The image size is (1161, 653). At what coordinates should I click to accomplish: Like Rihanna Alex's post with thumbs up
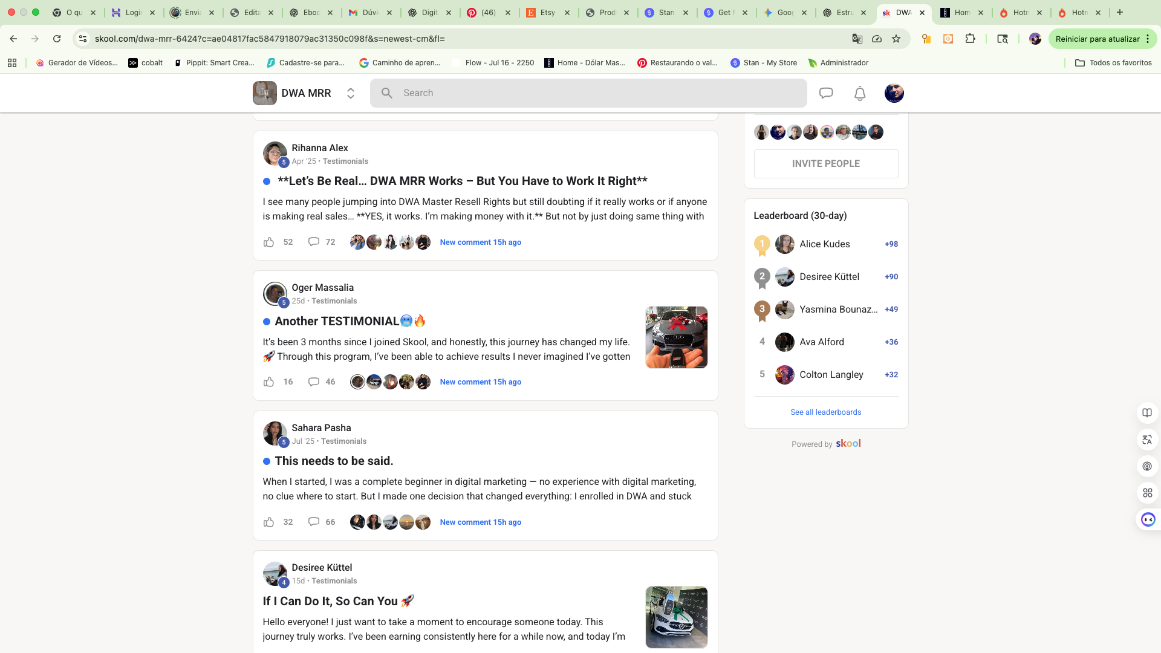pyautogui.click(x=269, y=242)
